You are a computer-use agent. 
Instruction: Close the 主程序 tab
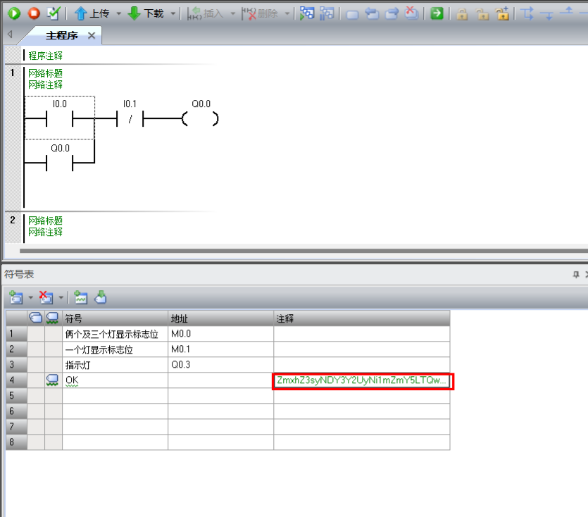[x=92, y=36]
